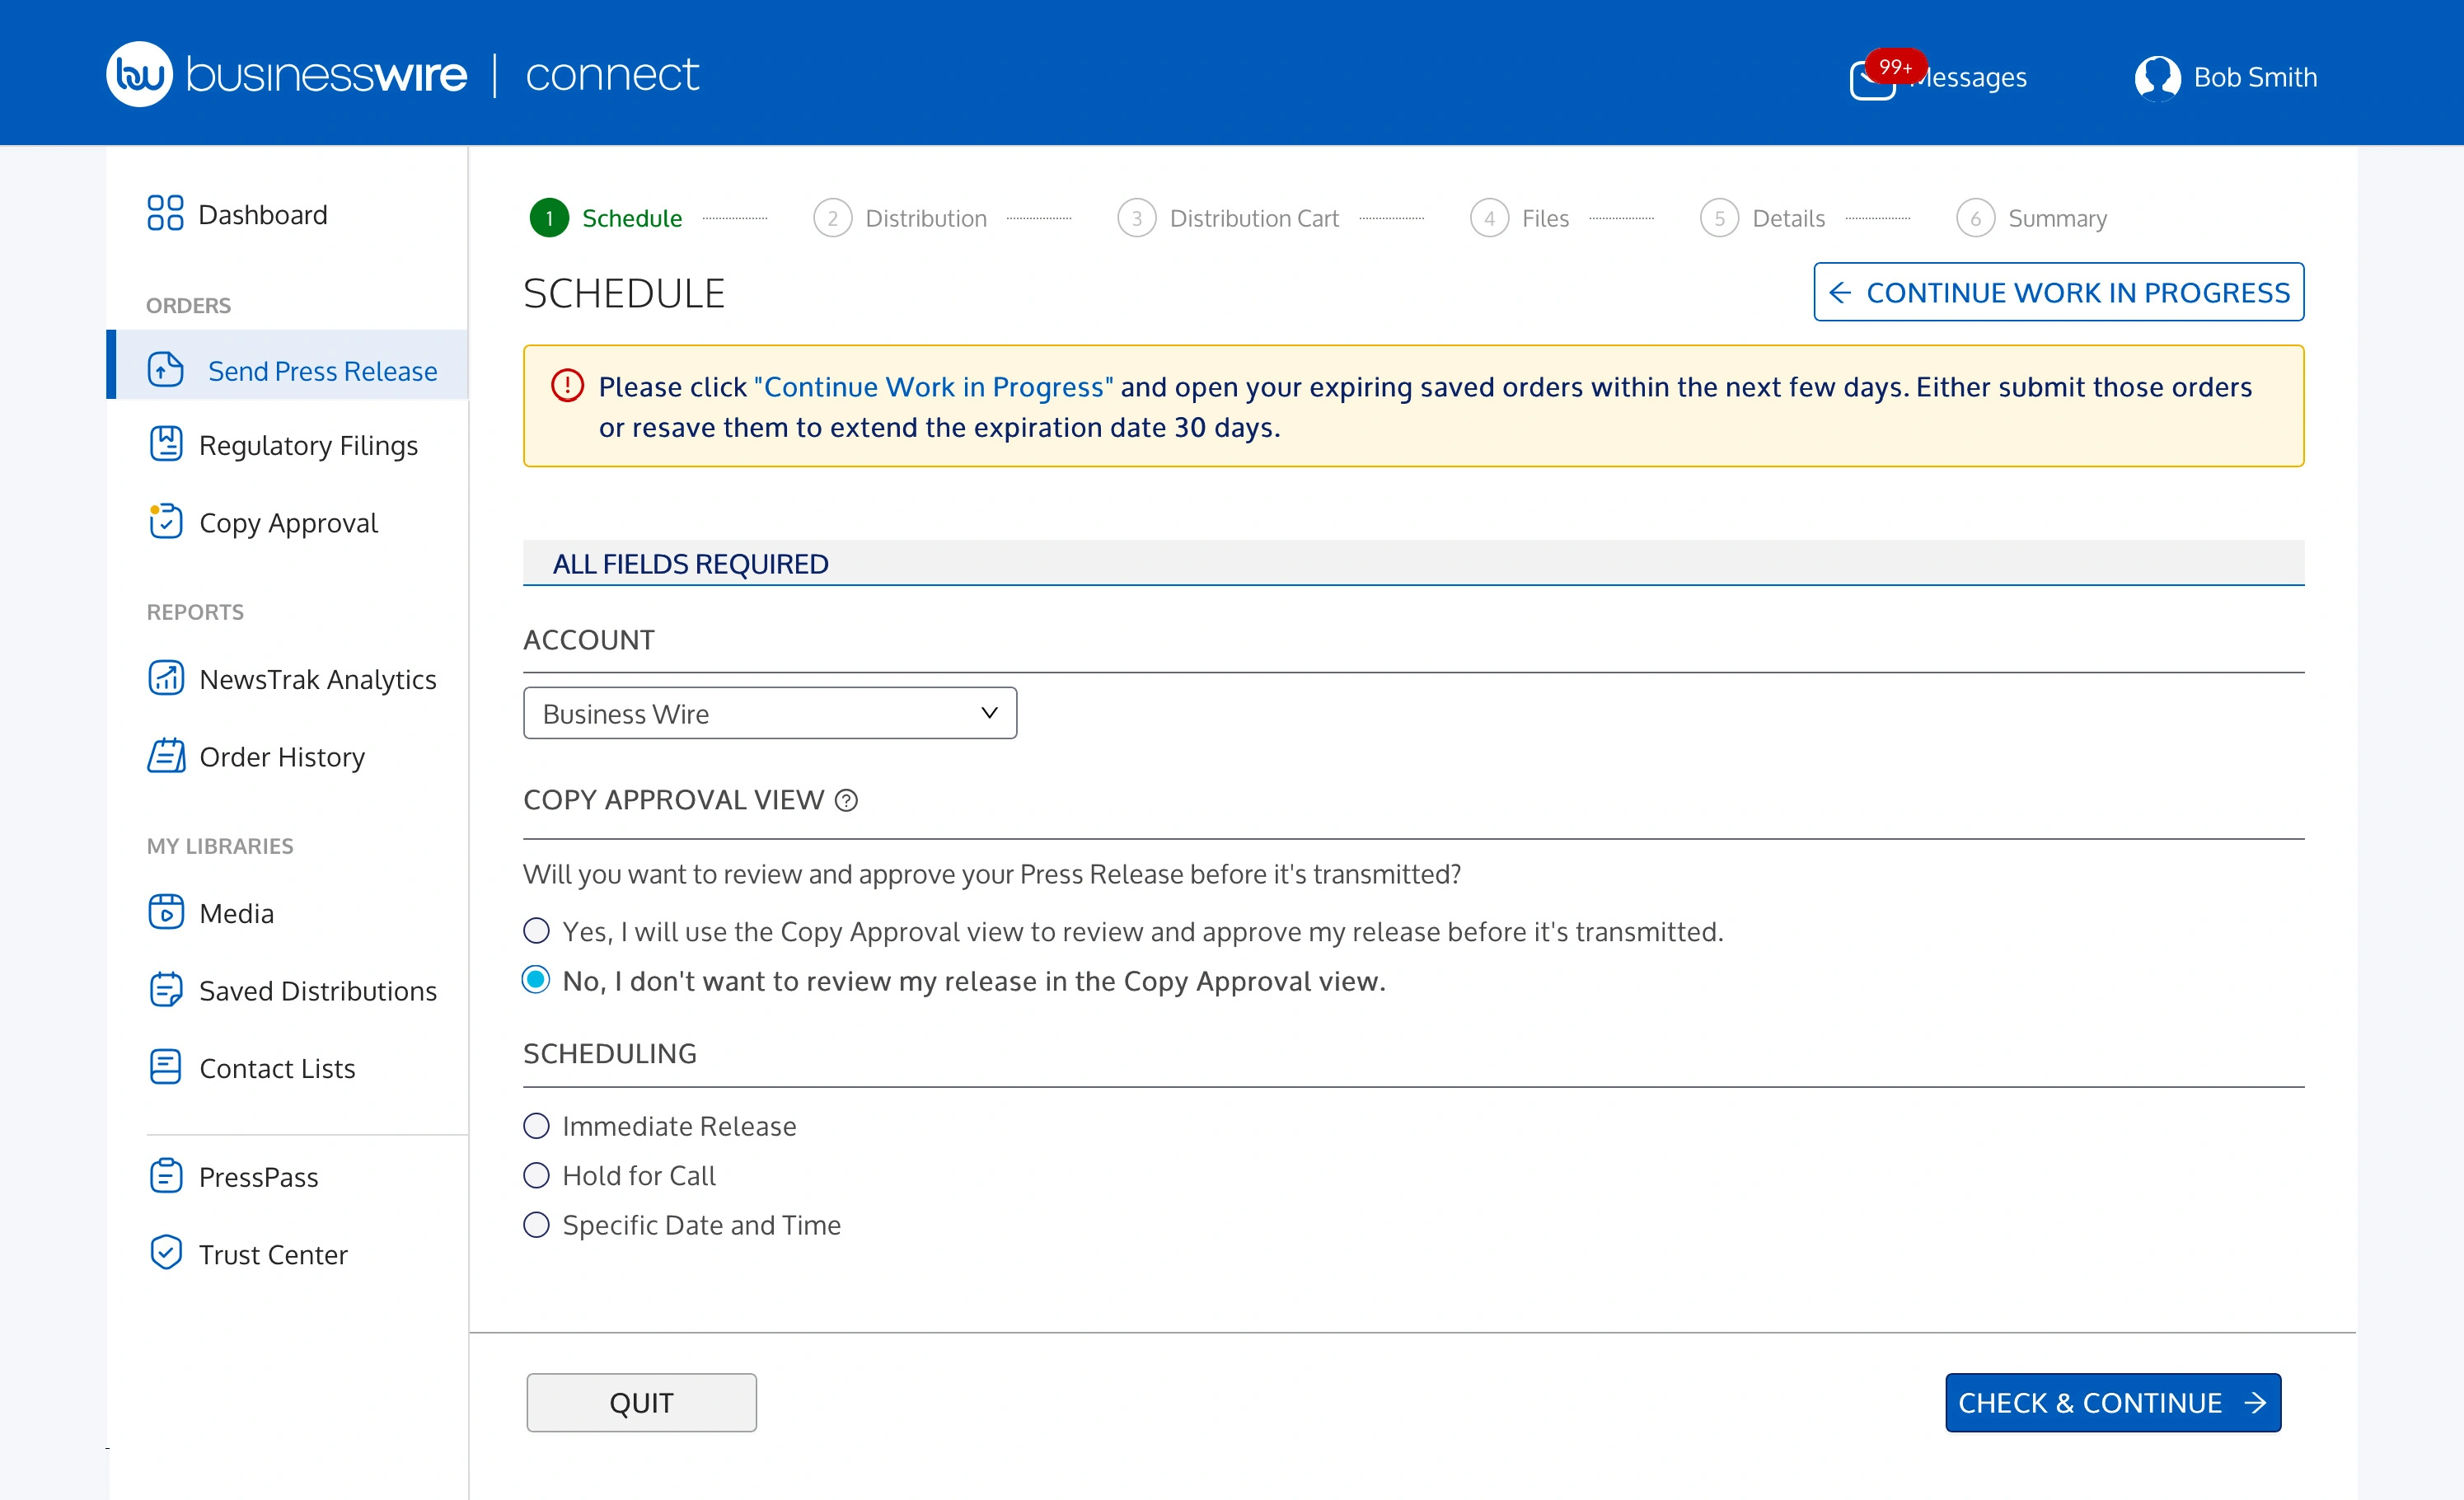The width and height of the screenshot is (2464, 1500).
Task: Click the NewsTrak Analytics chart icon
Action: point(166,678)
